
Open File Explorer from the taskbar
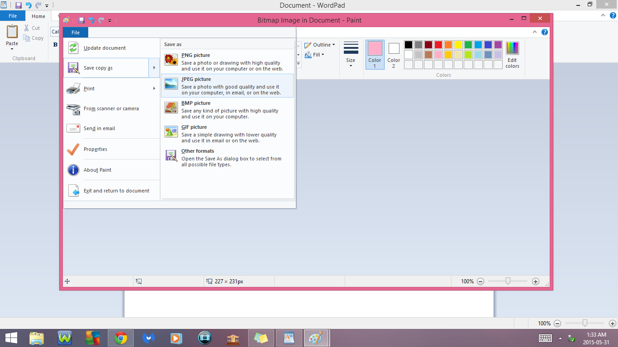(36, 338)
